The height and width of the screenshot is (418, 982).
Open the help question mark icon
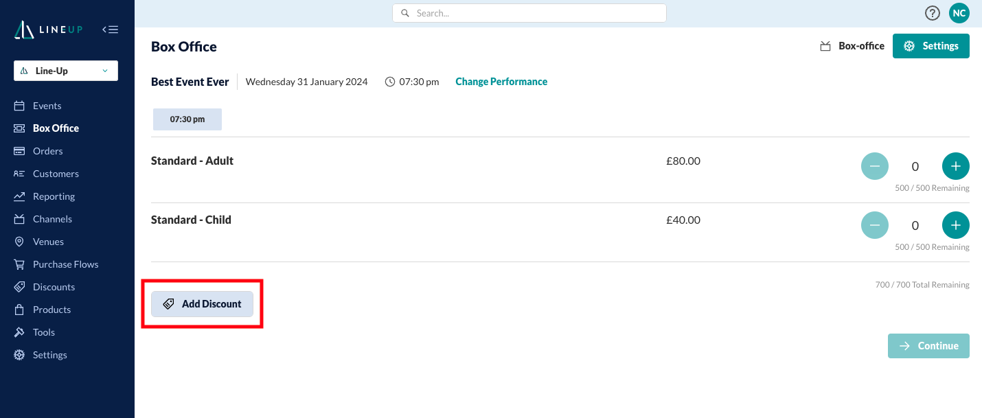[x=932, y=13]
